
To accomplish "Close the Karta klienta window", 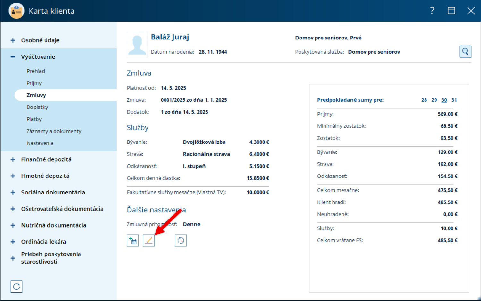I will pyautogui.click(x=471, y=11).
